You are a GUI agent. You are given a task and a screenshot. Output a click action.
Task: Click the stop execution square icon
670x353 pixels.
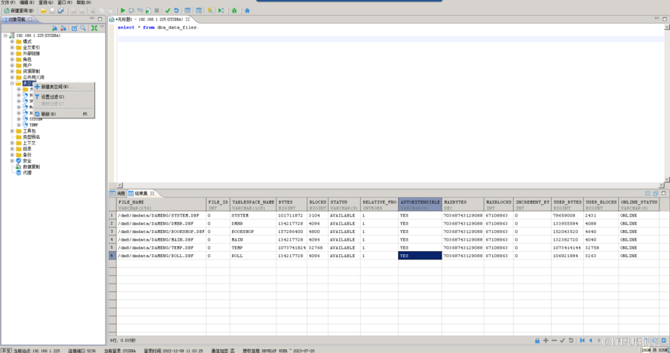[x=156, y=11]
